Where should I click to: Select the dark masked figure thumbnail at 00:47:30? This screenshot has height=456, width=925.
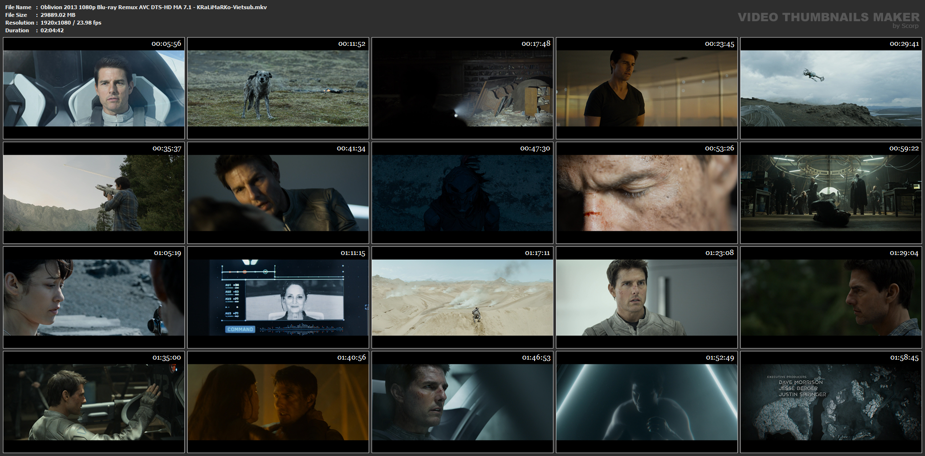click(462, 193)
